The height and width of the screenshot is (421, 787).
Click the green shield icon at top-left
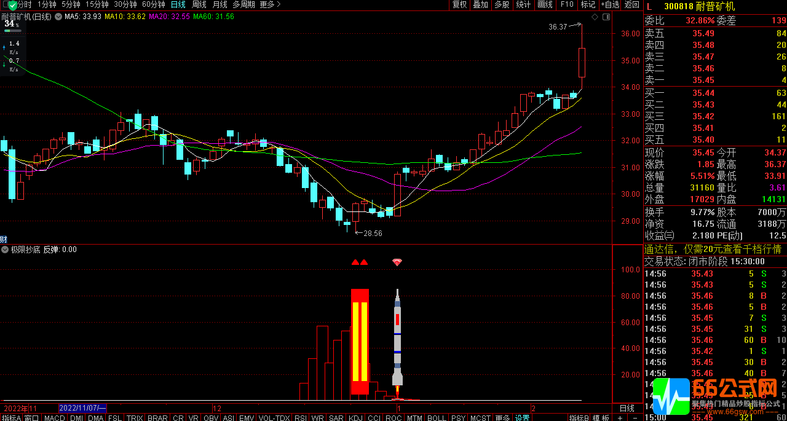pos(12,5)
